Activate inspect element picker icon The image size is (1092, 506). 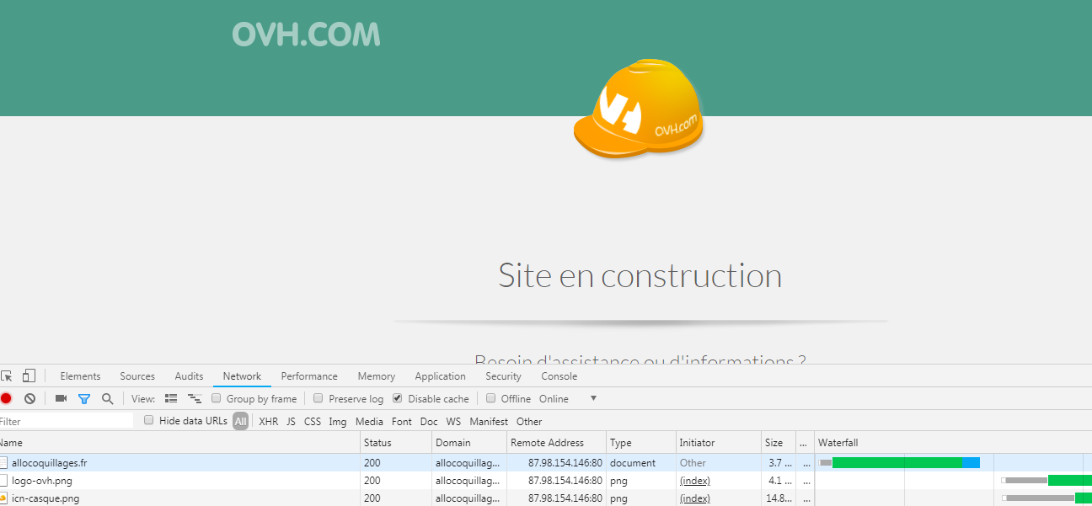pos(6,376)
